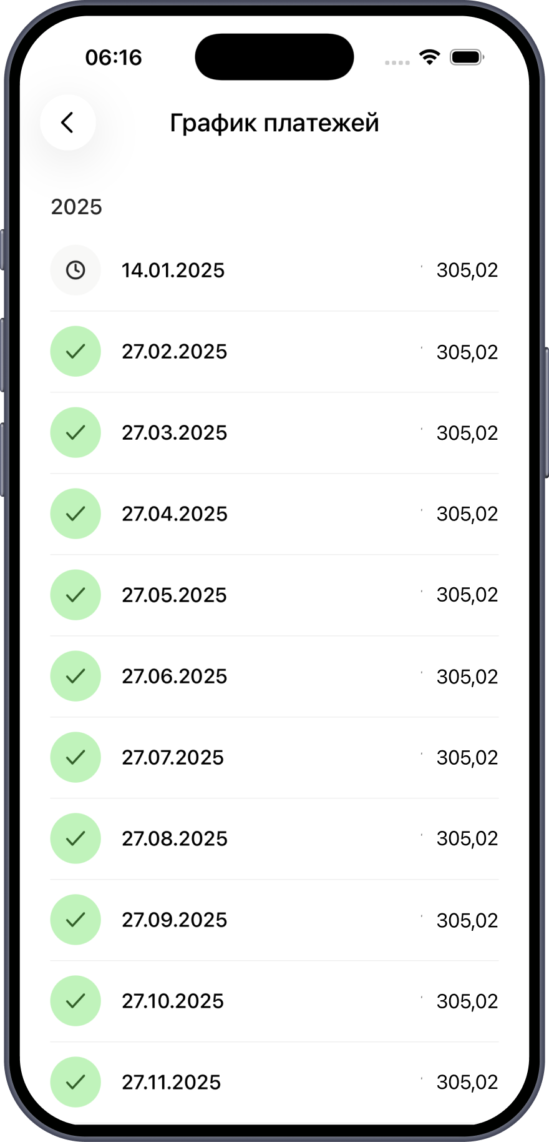Tap the checkmark icon beside 27.03.2025
Viewport: 549px width, 1142px height.
coord(75,432)
